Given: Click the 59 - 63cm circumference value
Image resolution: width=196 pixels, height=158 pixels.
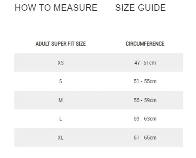Looking at the screenshot, I should 145,119.
